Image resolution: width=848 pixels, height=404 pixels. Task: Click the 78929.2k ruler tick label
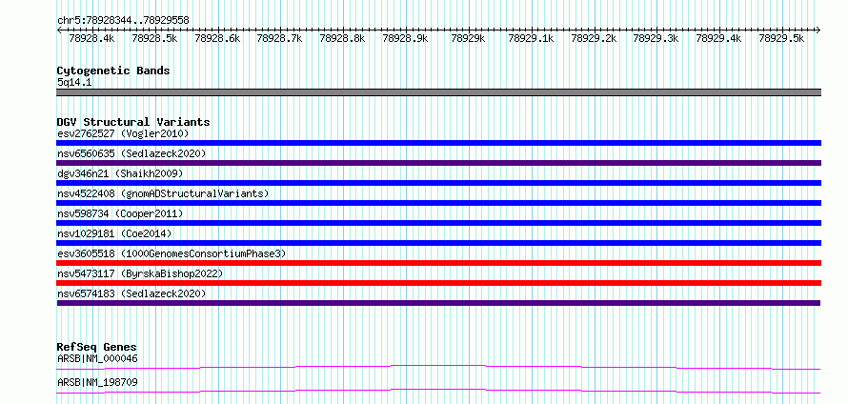tap(594, 38)
